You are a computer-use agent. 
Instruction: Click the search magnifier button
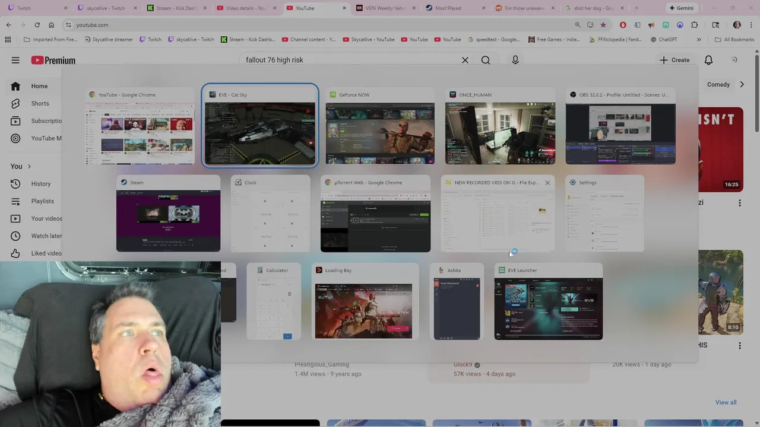tap(486, 60)
